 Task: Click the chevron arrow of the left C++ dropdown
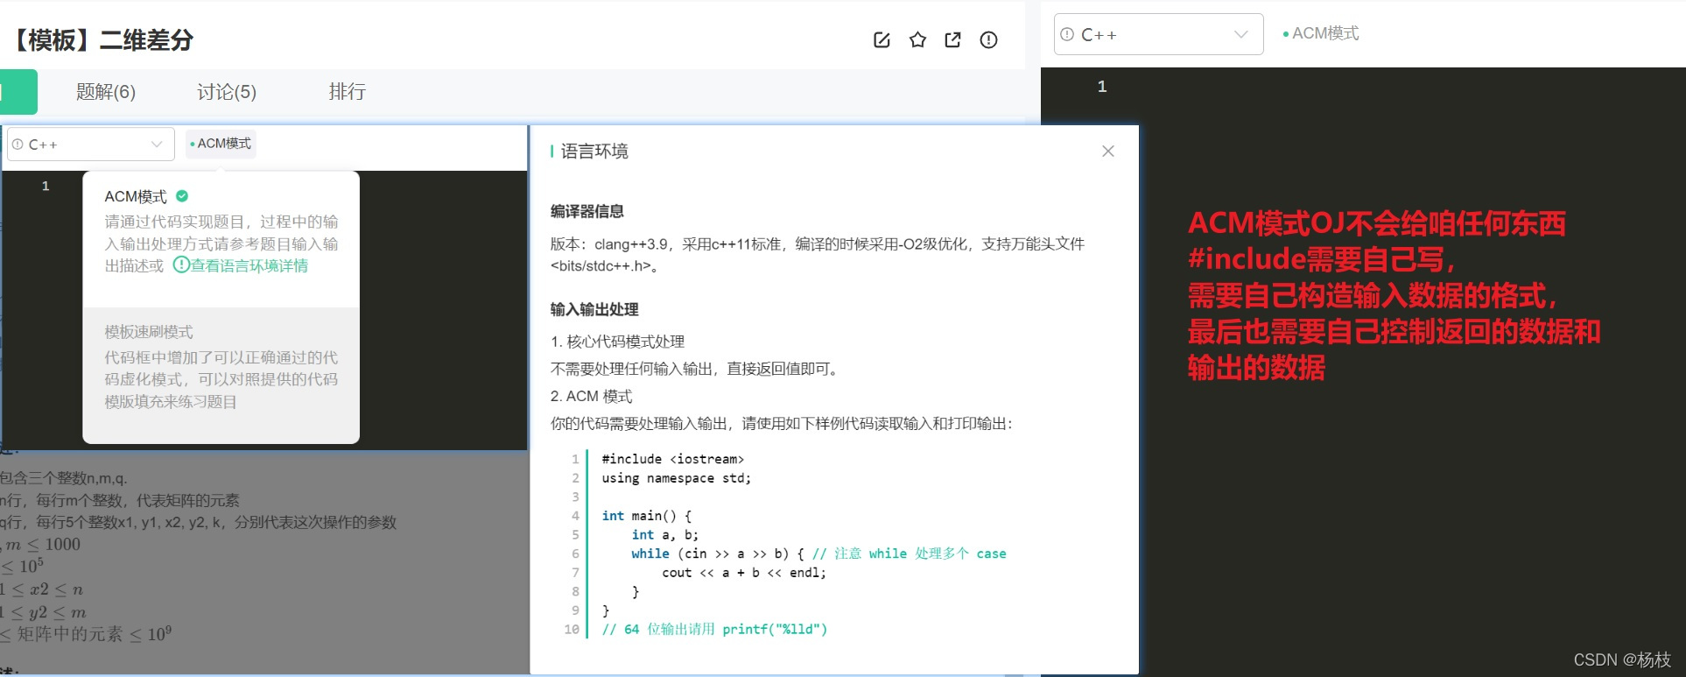(x=157, y=145)
